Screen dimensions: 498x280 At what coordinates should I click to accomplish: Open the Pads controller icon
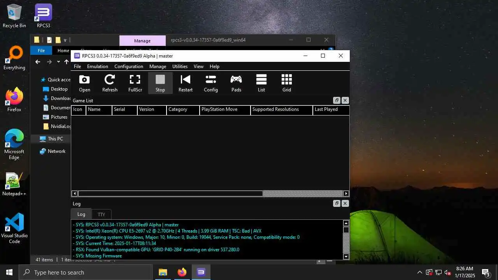(x=236, y=83)
